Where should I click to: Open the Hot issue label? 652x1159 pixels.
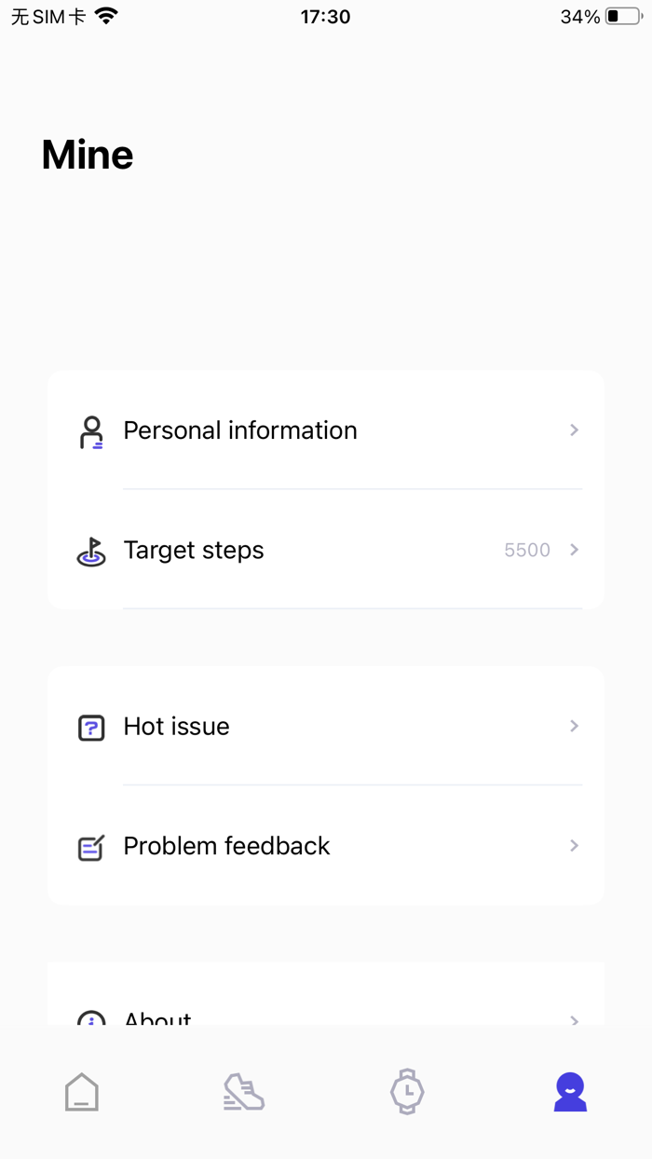pos(176,726)
